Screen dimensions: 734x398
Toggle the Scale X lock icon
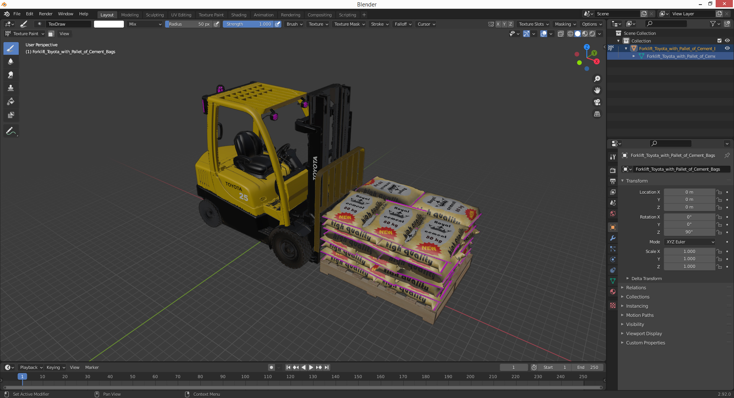[x=719, y=251]
